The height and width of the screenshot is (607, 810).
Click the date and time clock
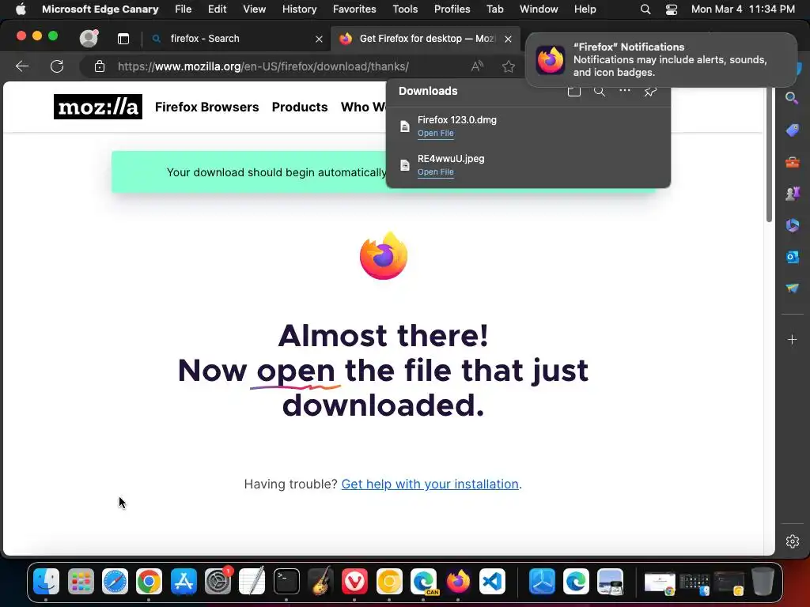(x=743, y=9)
